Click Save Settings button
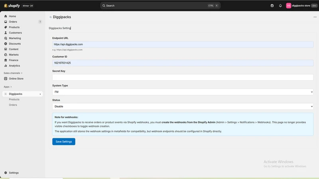The image size is (319, 179). pos(64,142)
